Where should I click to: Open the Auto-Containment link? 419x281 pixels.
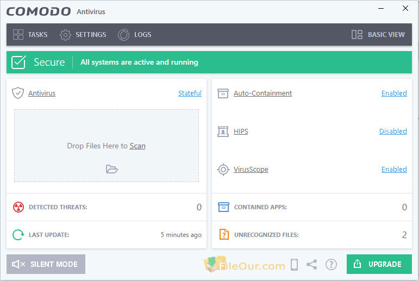tap(262, 93)
